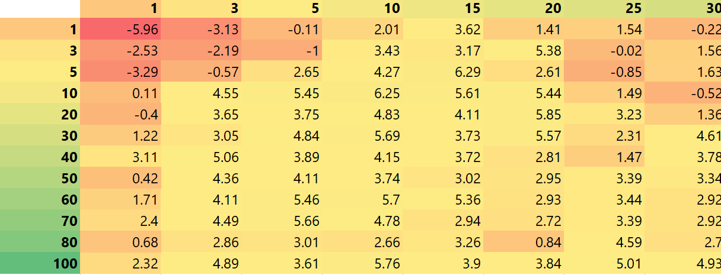
Task: Select the cell containing 5.85
Action: (524, 114)
